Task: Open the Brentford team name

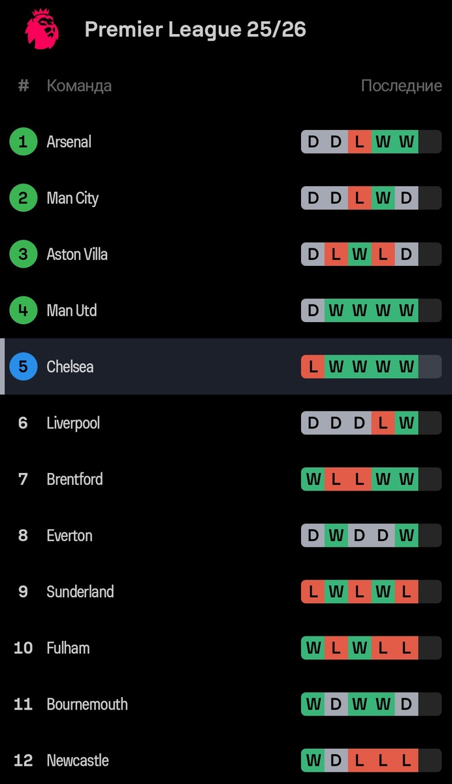Action: point(74,479)
